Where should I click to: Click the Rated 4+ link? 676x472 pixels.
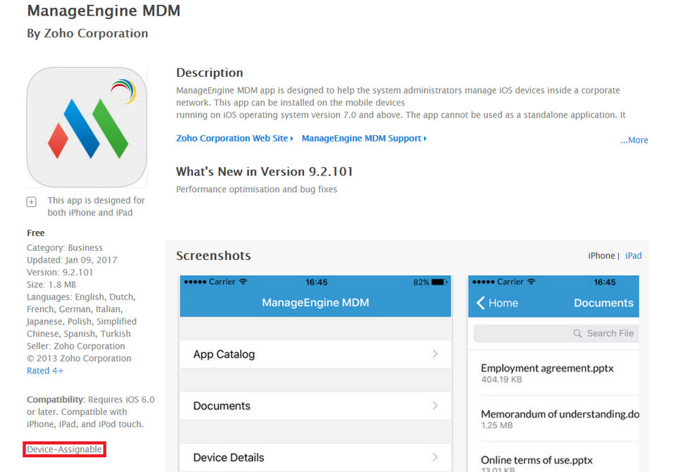pos(45,371)
